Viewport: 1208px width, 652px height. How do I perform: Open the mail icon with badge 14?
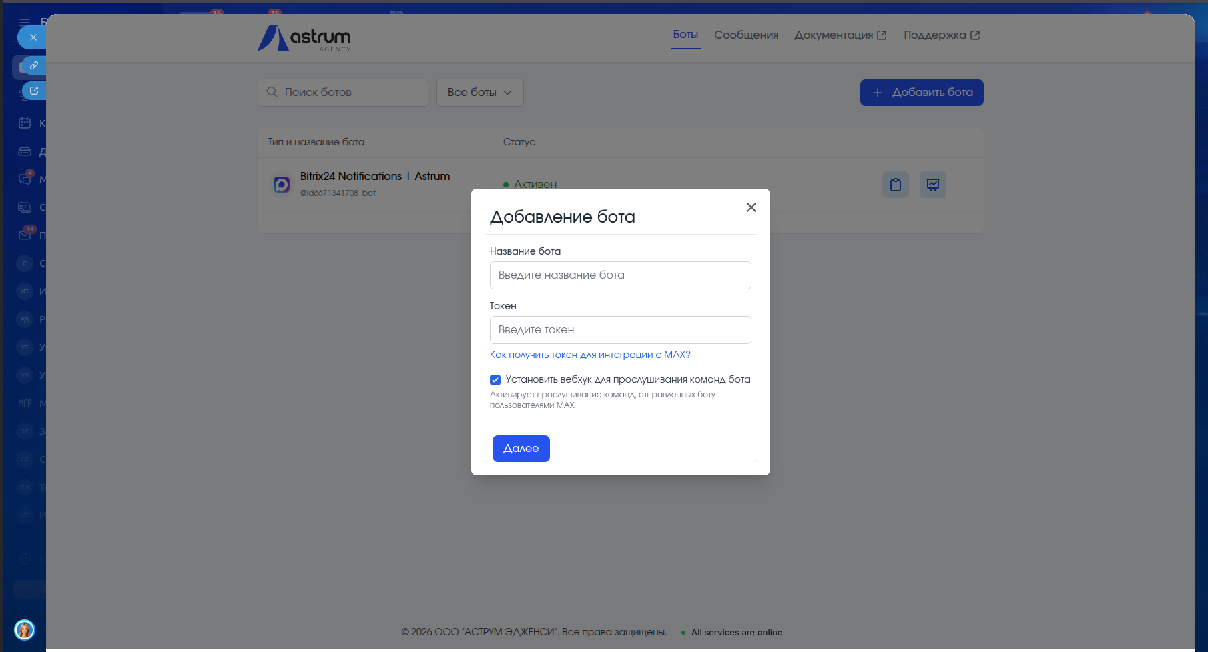click(25, 235)
